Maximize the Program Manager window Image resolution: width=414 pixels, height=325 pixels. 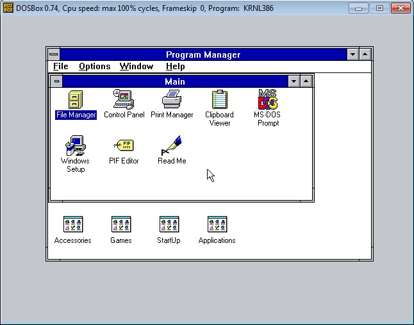click(x=365, y=54)
